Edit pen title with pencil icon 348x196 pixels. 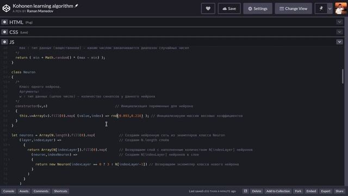point(76,6)
